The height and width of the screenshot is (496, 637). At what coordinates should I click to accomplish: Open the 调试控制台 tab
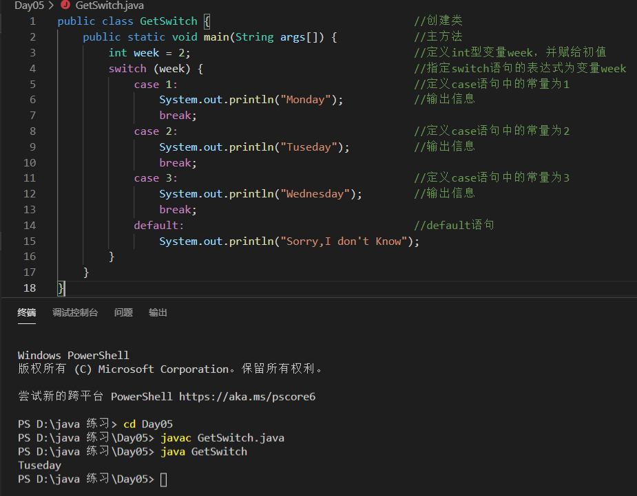coord(75,312)
